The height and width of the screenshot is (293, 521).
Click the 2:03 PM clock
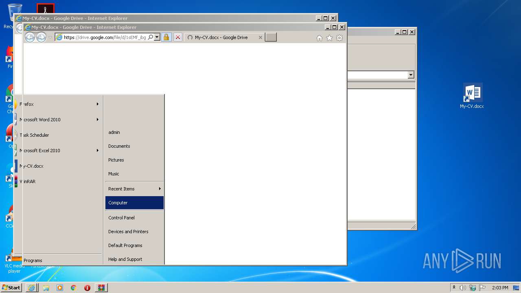click(500, 288)
